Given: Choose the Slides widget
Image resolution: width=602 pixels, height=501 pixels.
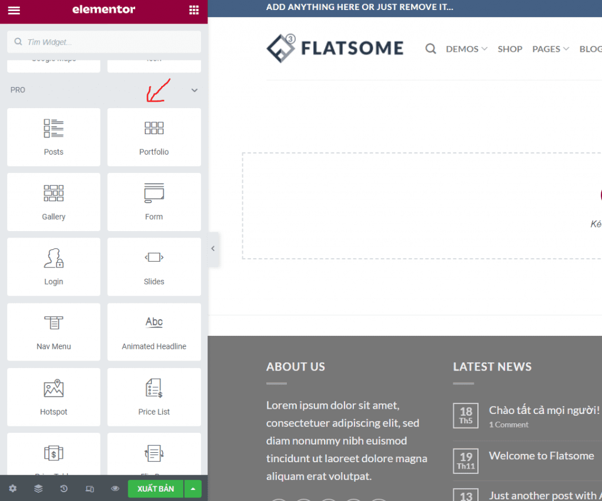Looking at the screenshot, I should 154,267.
